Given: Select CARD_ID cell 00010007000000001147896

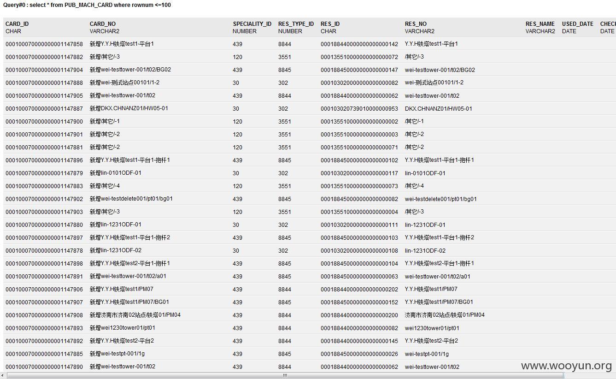Looking at the screenshot, I should pyautogui.click(x=44, y=160).
